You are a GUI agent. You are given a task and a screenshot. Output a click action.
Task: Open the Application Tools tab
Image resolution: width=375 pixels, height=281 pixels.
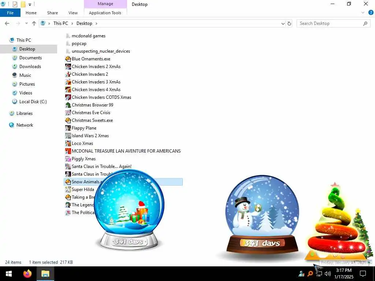[105, 13]
